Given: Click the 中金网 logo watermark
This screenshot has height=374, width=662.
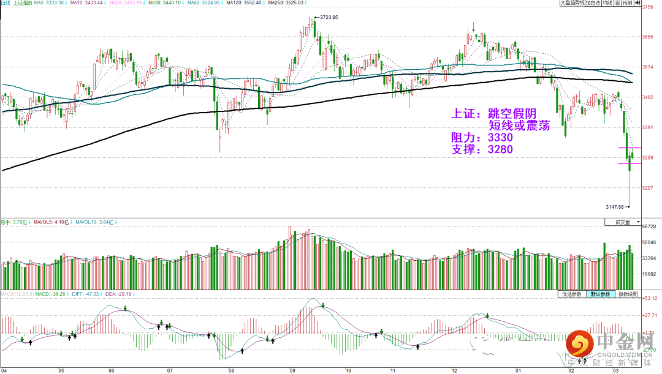Looking at the screenshot, I should click(x=610, y=347).
